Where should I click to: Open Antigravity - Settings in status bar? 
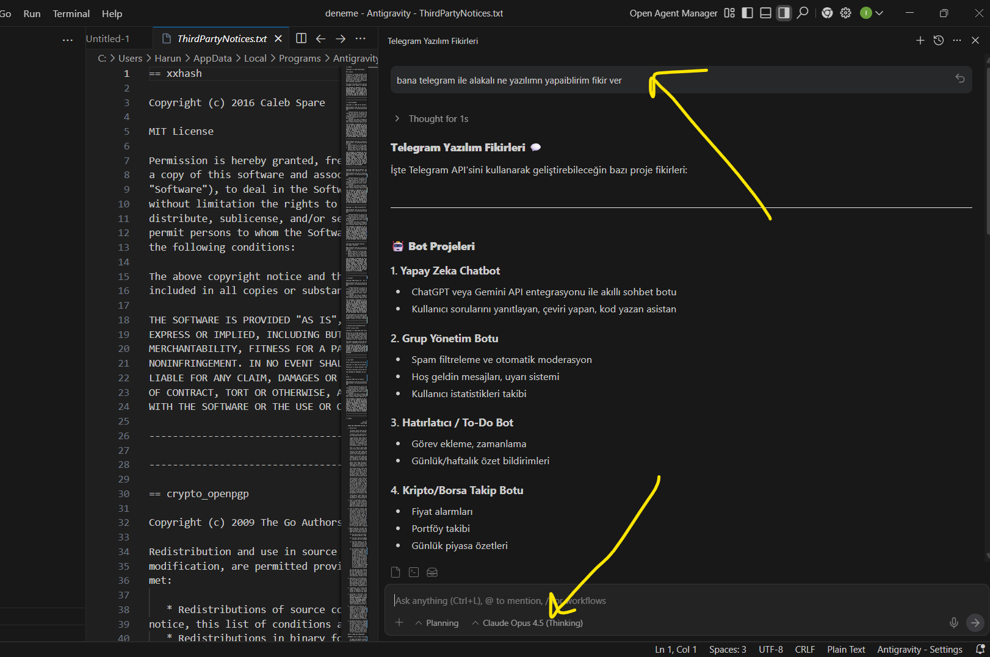920,650
